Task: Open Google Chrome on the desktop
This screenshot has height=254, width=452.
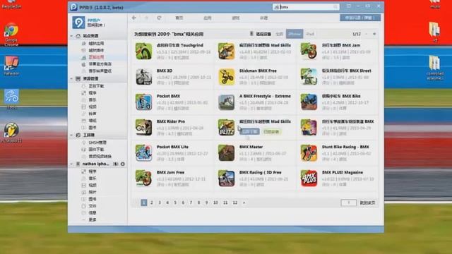Action: click(11, 34)
